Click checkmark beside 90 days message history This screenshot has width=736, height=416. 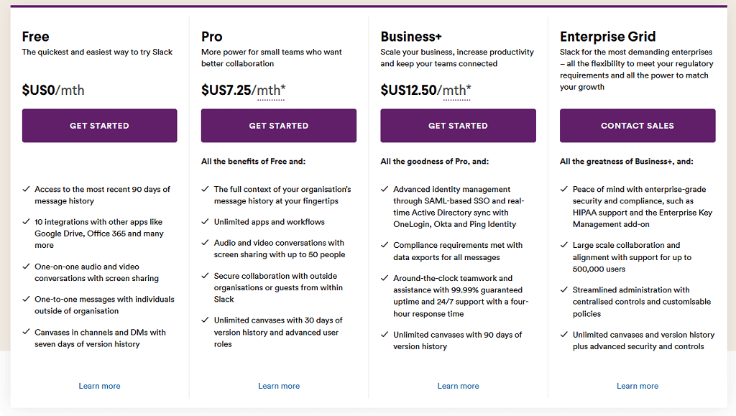click(x=25, y=190)
